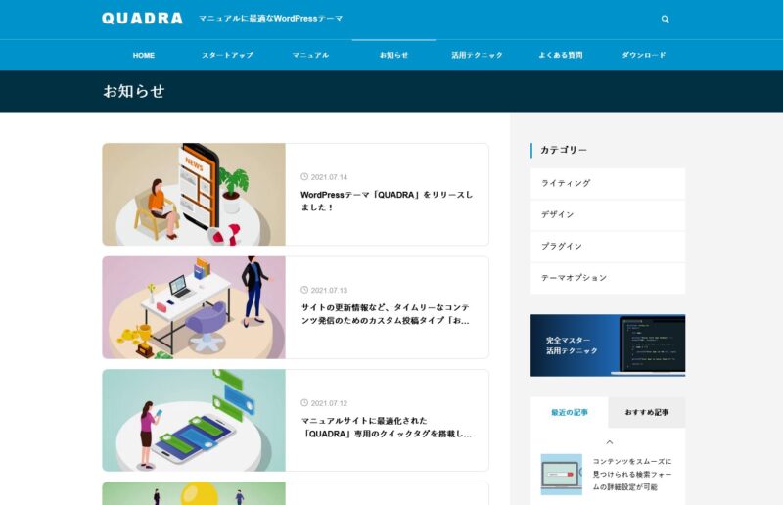783x505 pixels.
Task: Select the お知らせ menu item
Action: (x=393, y=55)
